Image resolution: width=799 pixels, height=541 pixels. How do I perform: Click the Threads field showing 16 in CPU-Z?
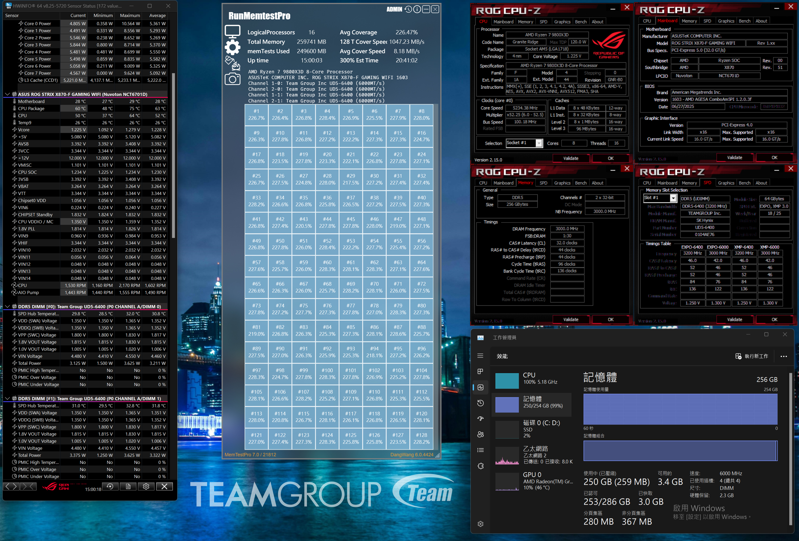tap(617, 143)
